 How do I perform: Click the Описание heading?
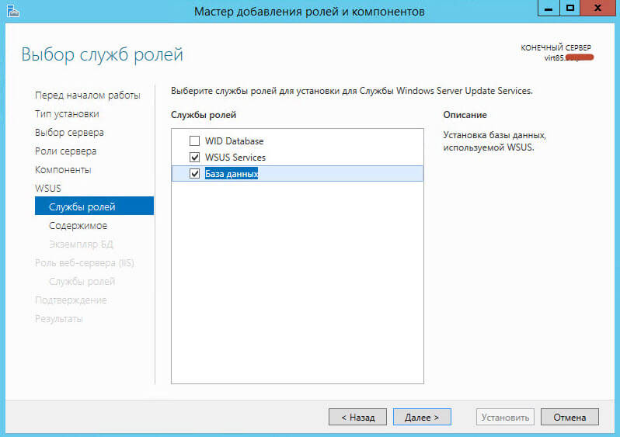tap(465, 115)
